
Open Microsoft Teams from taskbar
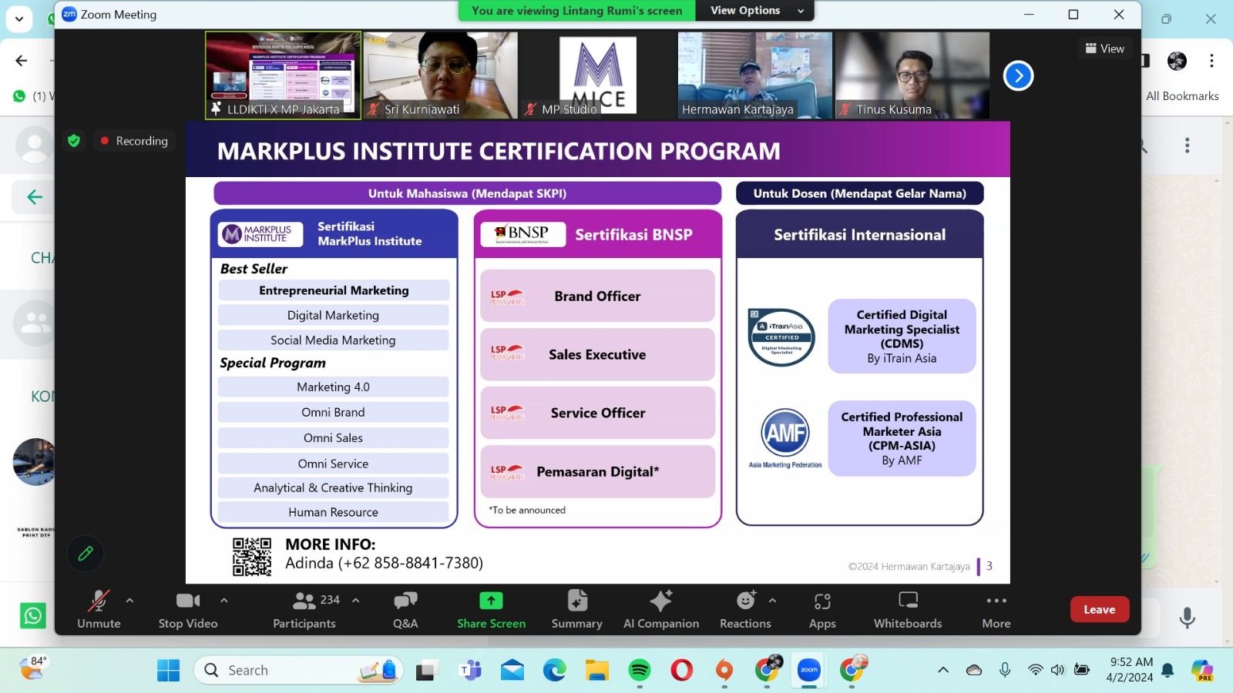click(470, 671)
